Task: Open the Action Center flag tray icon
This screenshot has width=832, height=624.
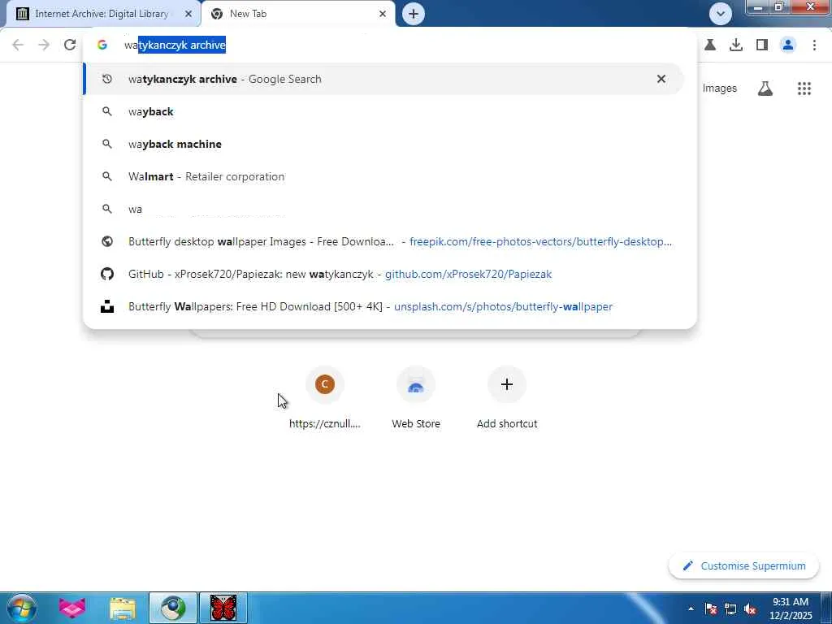Action: [x=711, y=609]
